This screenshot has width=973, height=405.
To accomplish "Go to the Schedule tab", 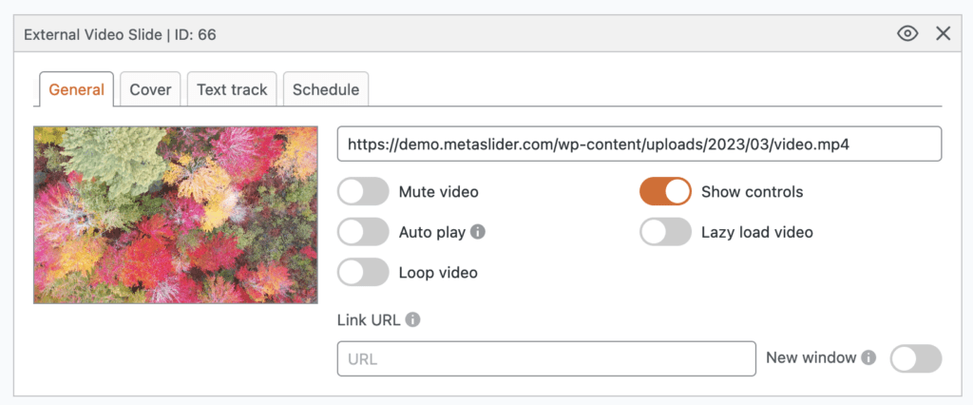I will (x=326, y=89).
